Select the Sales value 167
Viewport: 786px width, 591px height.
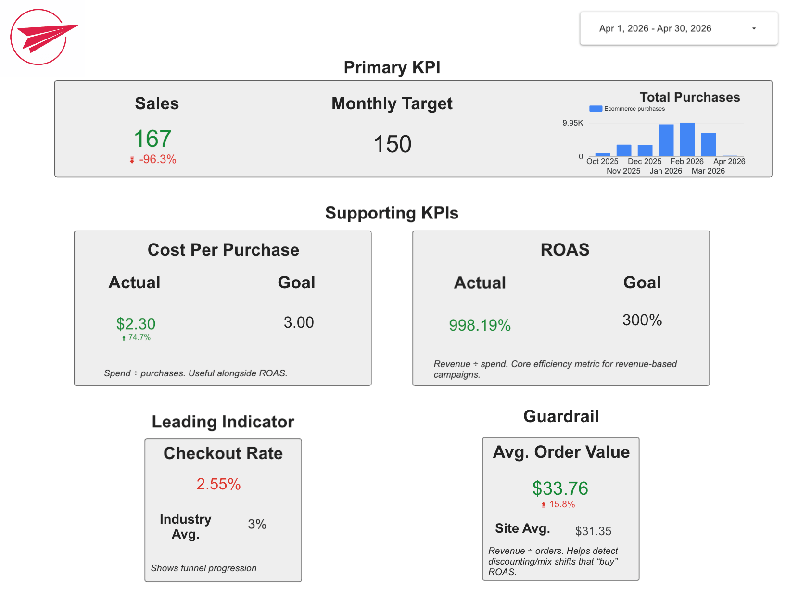pyautogui.click(x=153, y=139)
